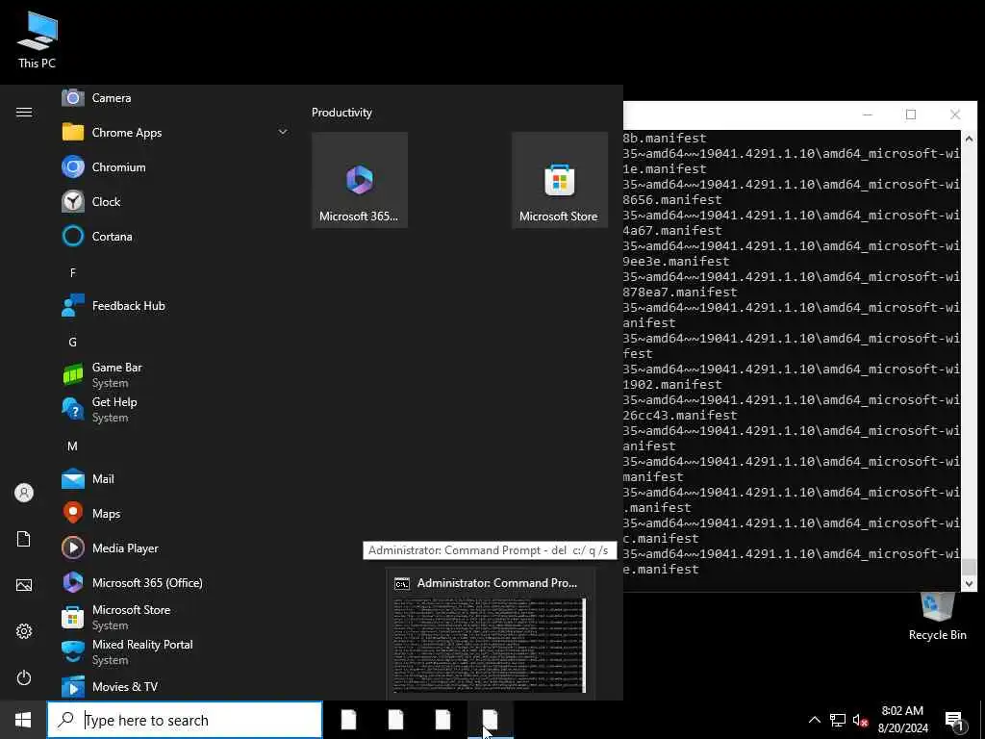The width and height of the screenshot is (985, 739).
Task: Expand the Chrome Apps folder
Action: (283, 132)
